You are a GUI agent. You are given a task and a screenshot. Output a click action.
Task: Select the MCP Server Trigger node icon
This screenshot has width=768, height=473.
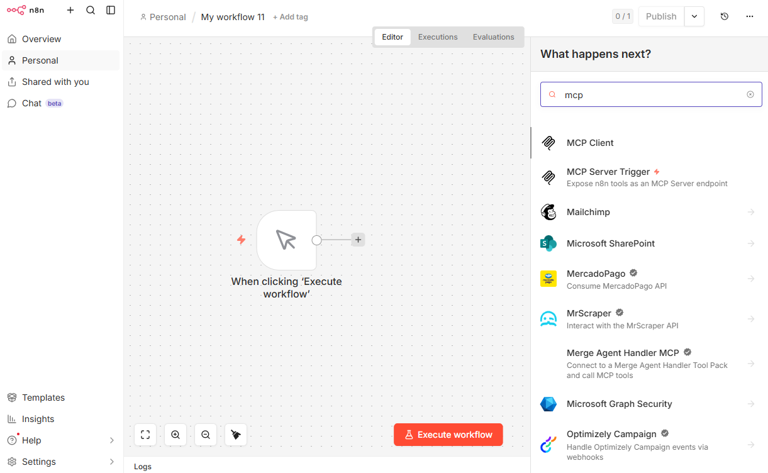click(x=548, y=177)
